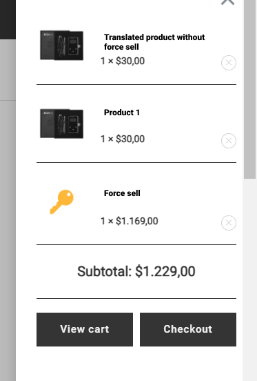Close the mini cart panel with the X
The width and height of the screenshot is (257, 381).
227,2
